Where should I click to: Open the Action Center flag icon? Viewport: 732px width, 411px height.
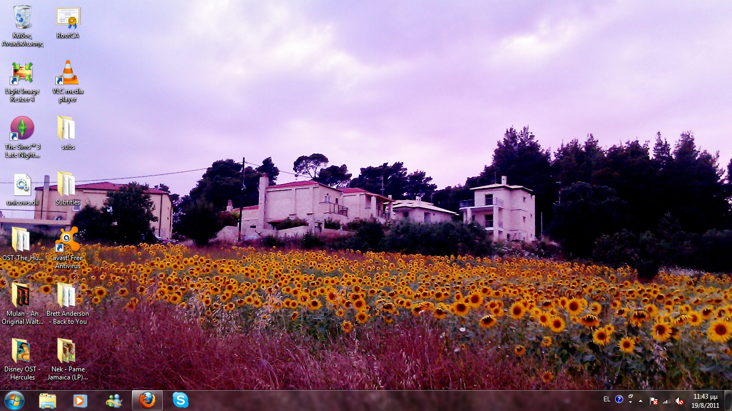tap(654, 401)
